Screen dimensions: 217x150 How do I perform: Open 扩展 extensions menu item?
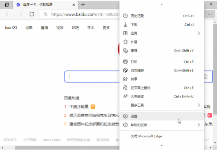point(162,42)
